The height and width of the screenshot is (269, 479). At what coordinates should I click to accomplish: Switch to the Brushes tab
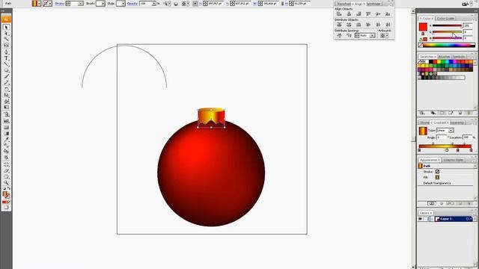pyautogui.click(x=444, y=57)
